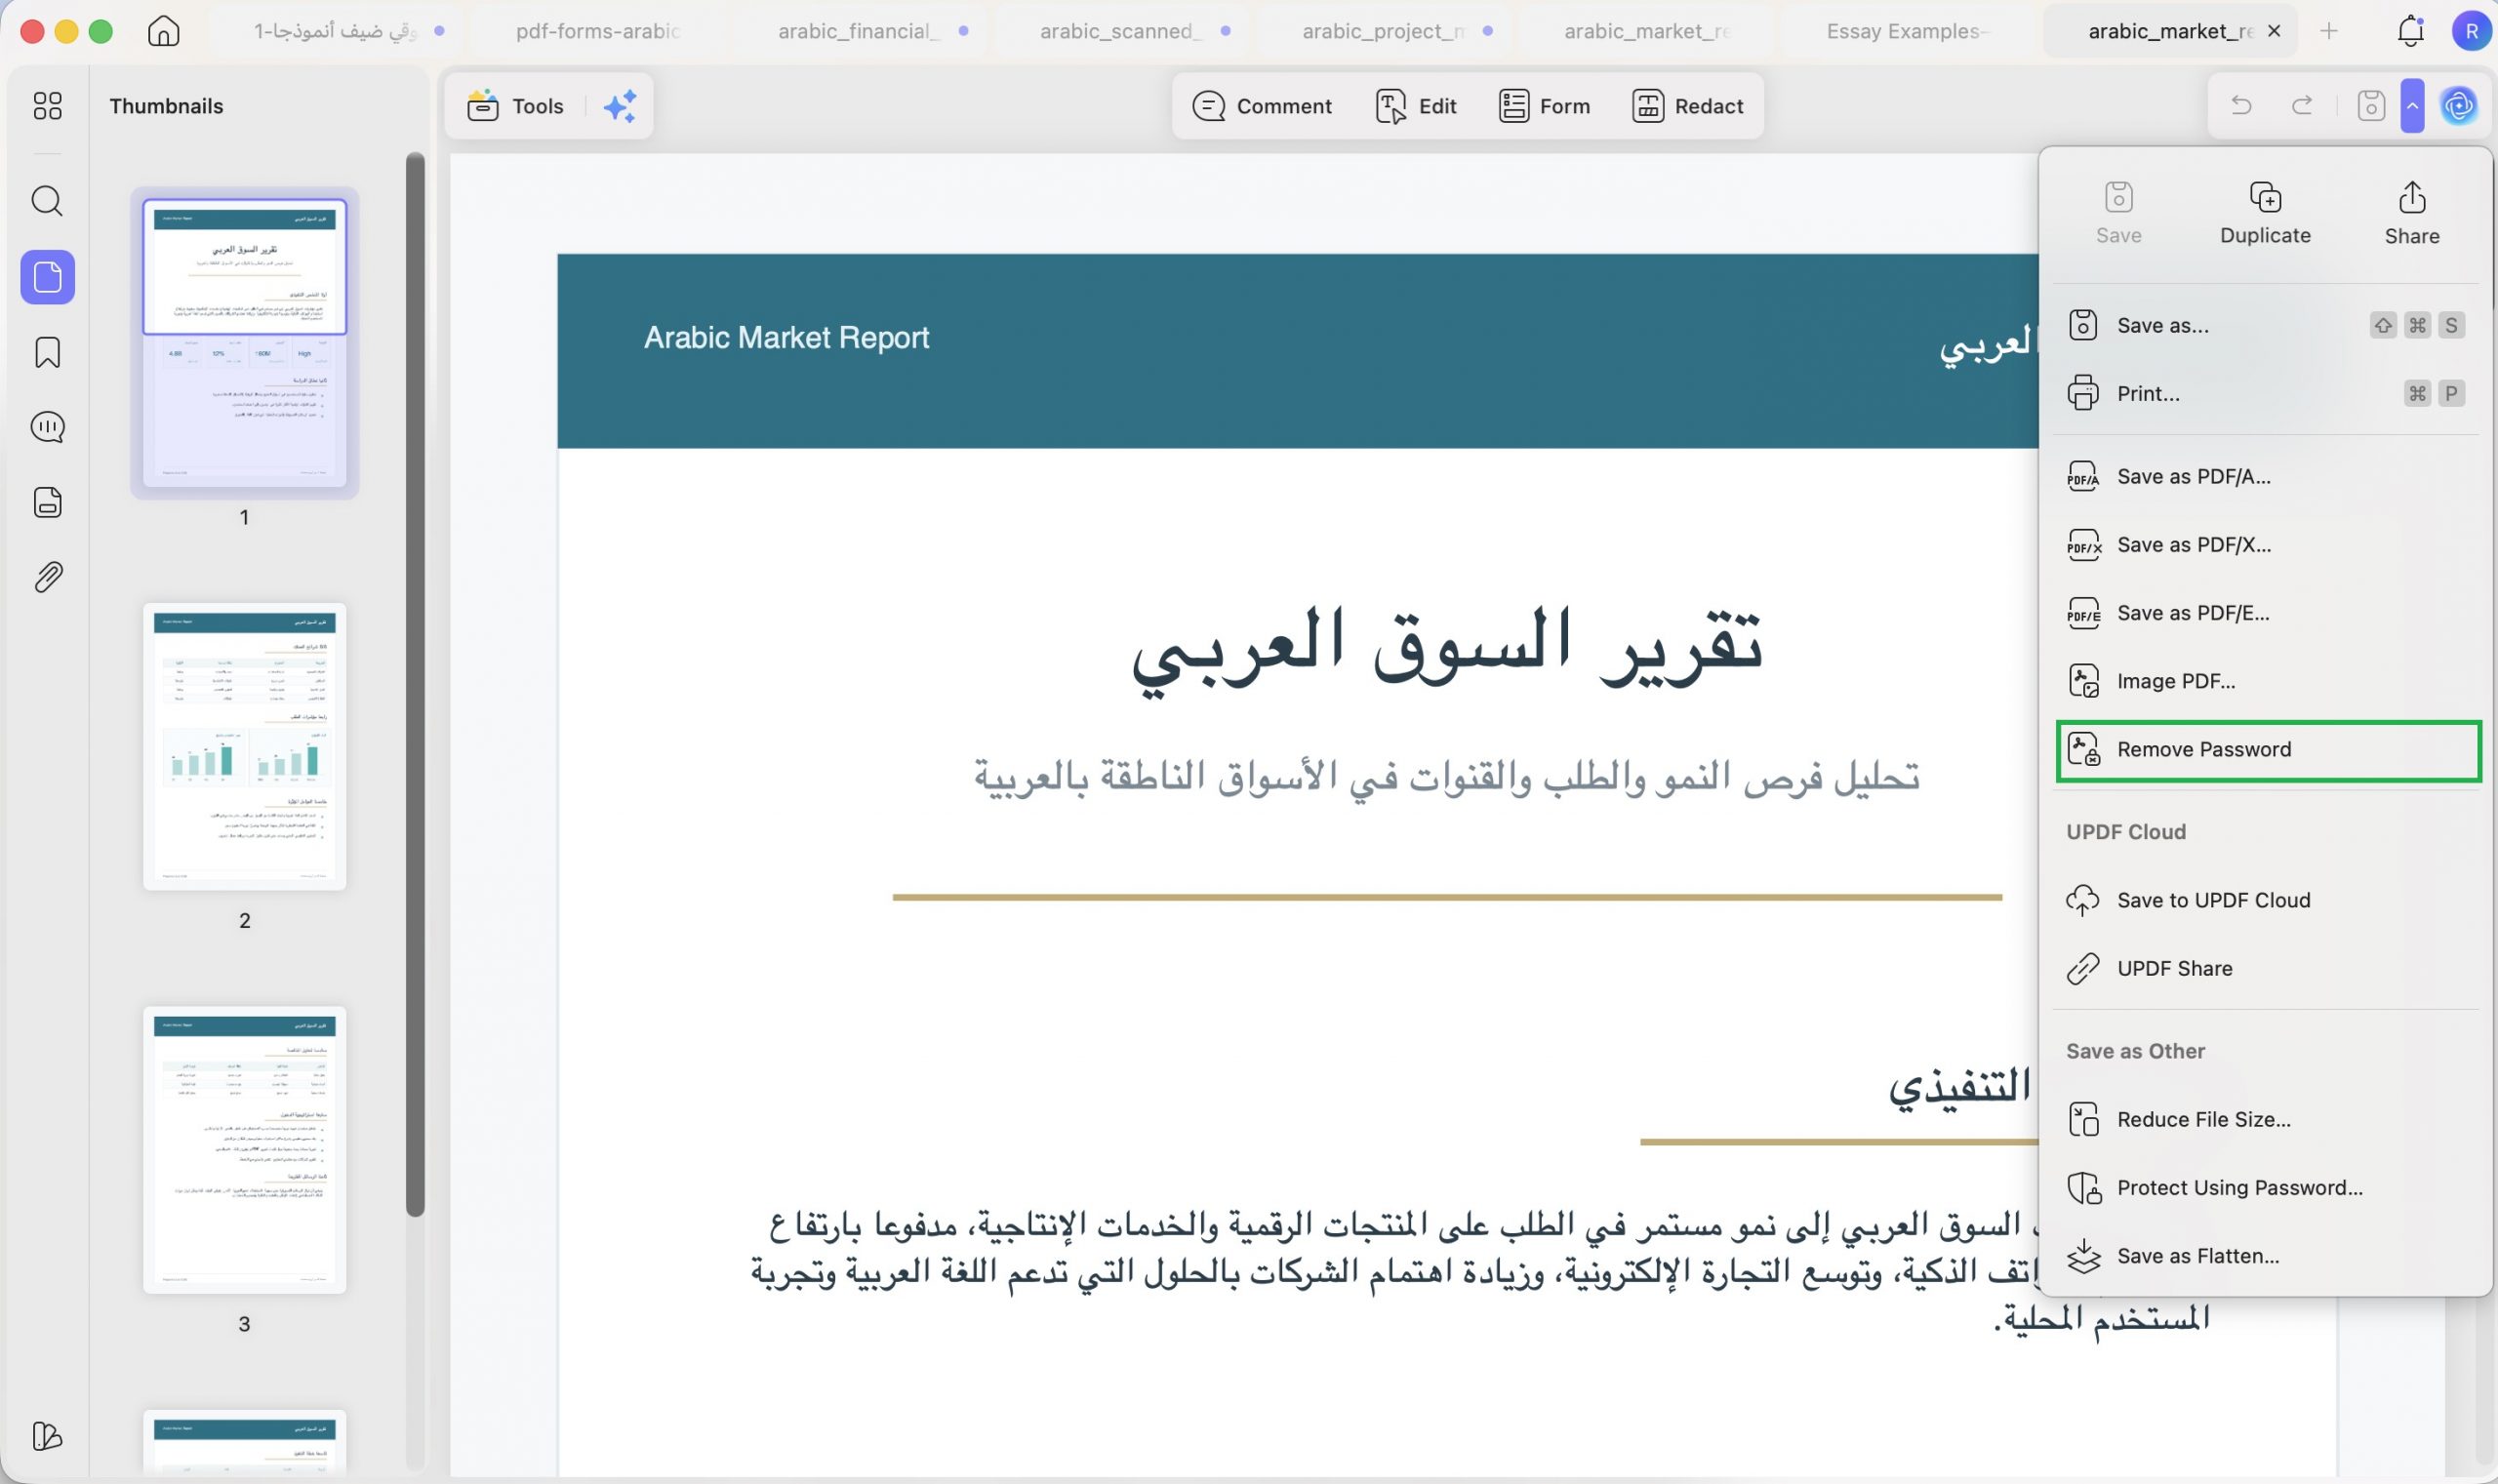Click the Share icon in save menu
This screenshot has width=2498, height=1484.
[x=2412, y=213]
